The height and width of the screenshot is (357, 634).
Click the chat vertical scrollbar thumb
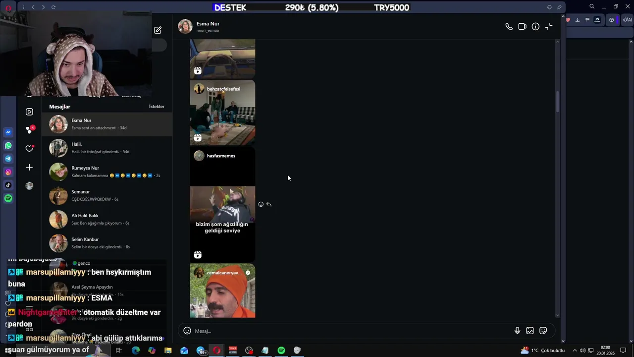[557, 101]
